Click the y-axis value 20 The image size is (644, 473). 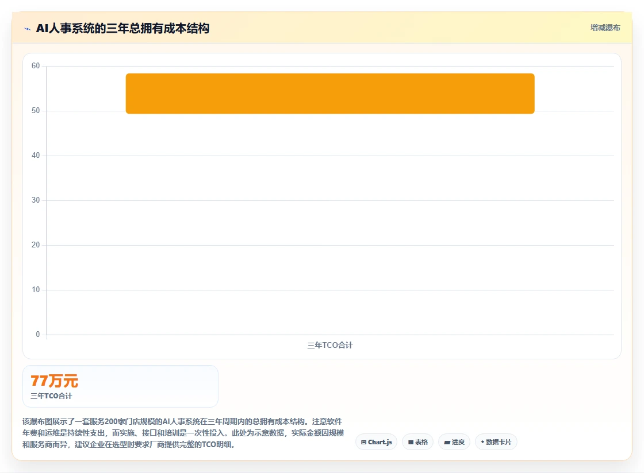pos(36,245)
